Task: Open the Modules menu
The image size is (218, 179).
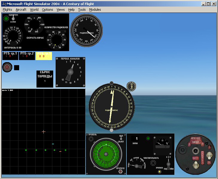Action: [95, 10]
